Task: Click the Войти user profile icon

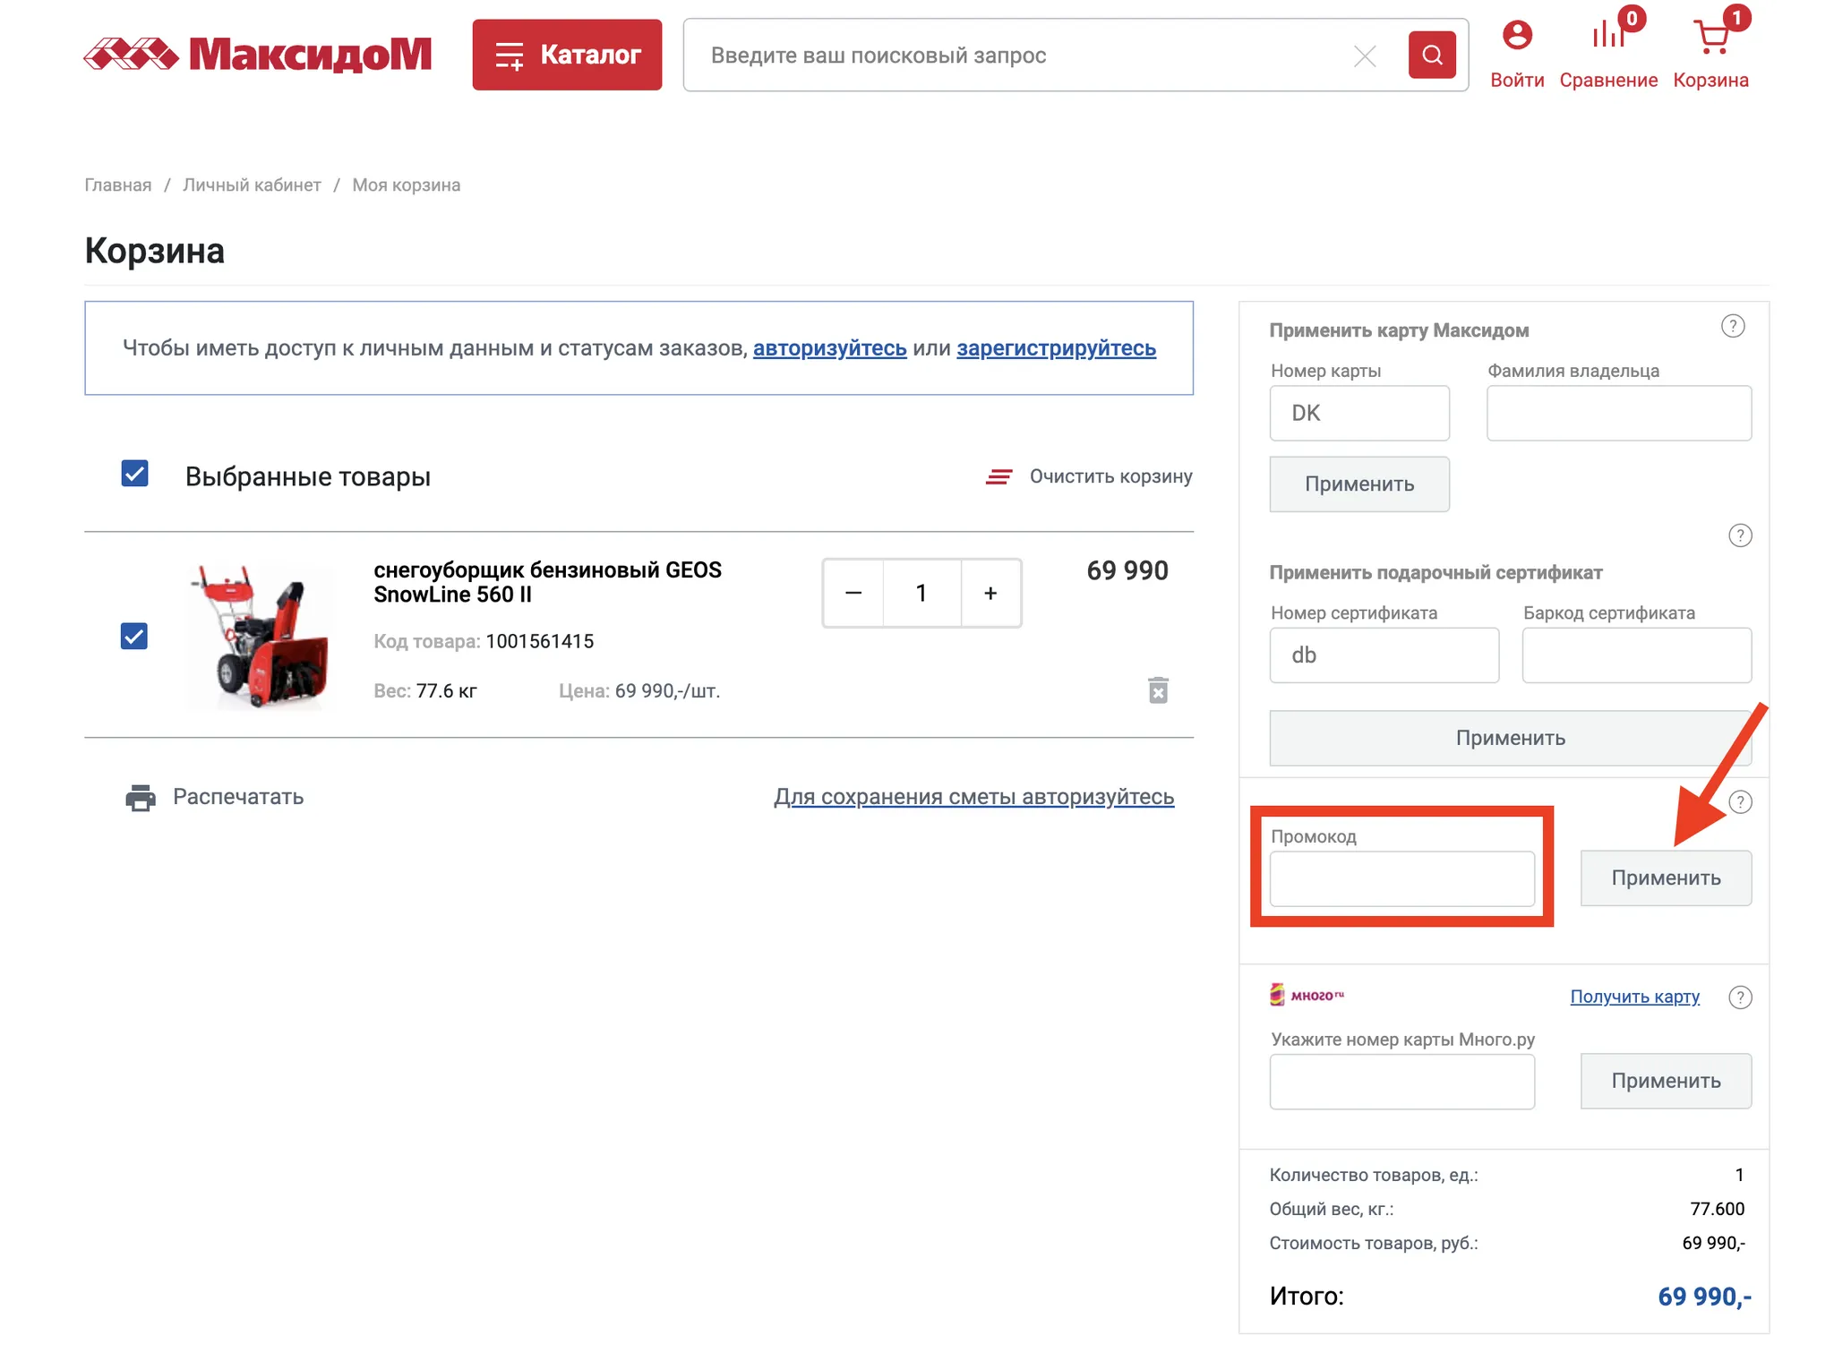Action: (x=1517, y=36)
